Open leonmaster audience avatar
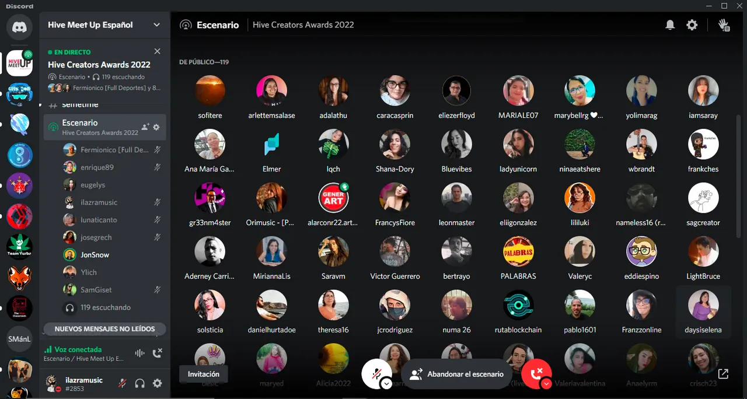Image resolution: width=747 pixels, height=399 pixels. (457, 198)
